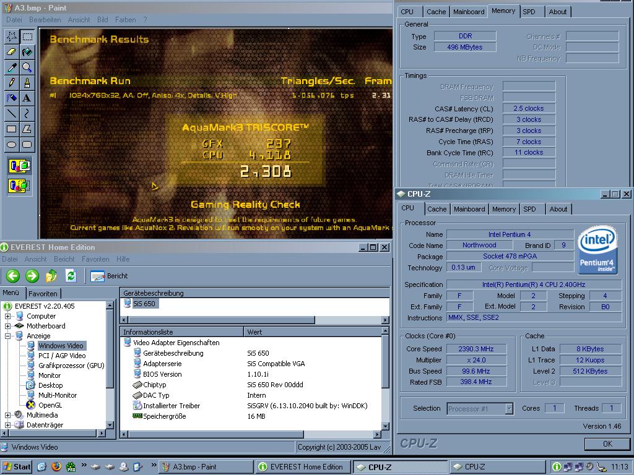Select the Installierter Treiber row
The height and width of the screenshot is (475, 634).
[250, 406]
